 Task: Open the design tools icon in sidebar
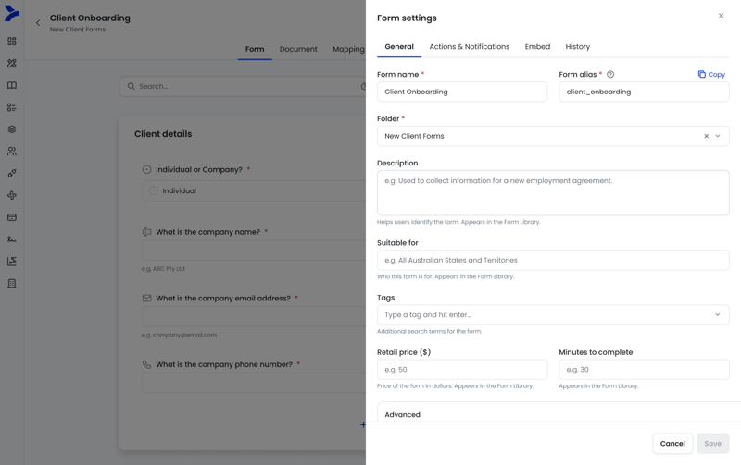tap(12, 63)
